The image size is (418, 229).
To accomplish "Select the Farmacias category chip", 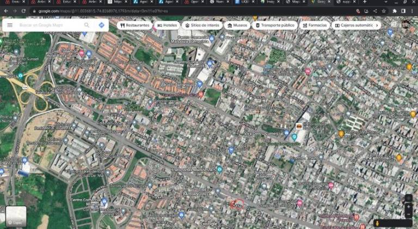I will 314,25.
